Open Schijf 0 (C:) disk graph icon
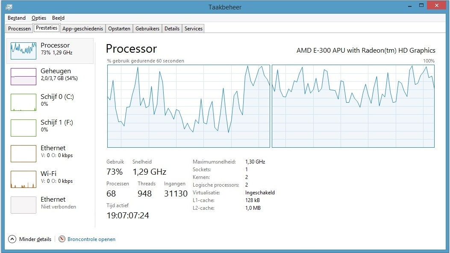This screenshot has width=450, height=253. pyautogui.click(x=24, y=102)
